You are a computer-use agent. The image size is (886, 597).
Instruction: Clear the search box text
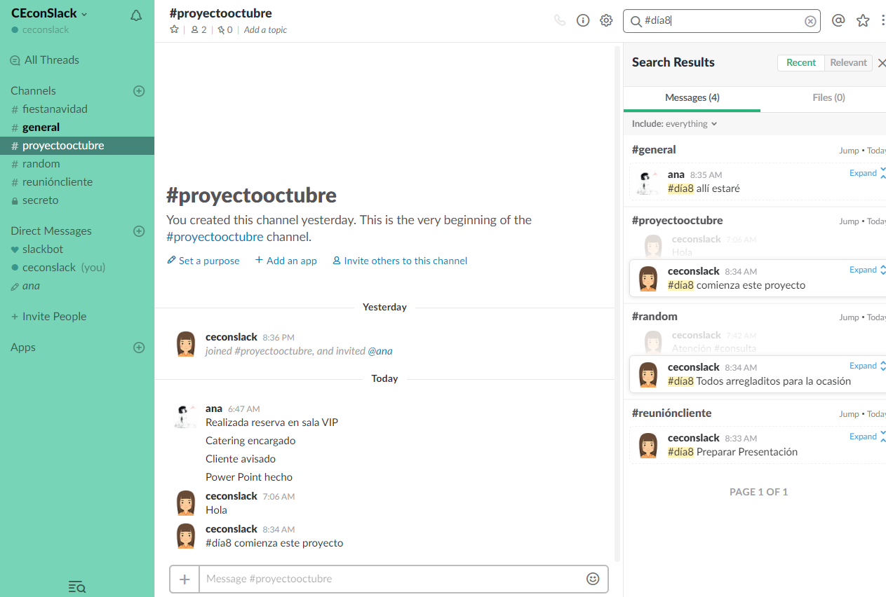810,21
